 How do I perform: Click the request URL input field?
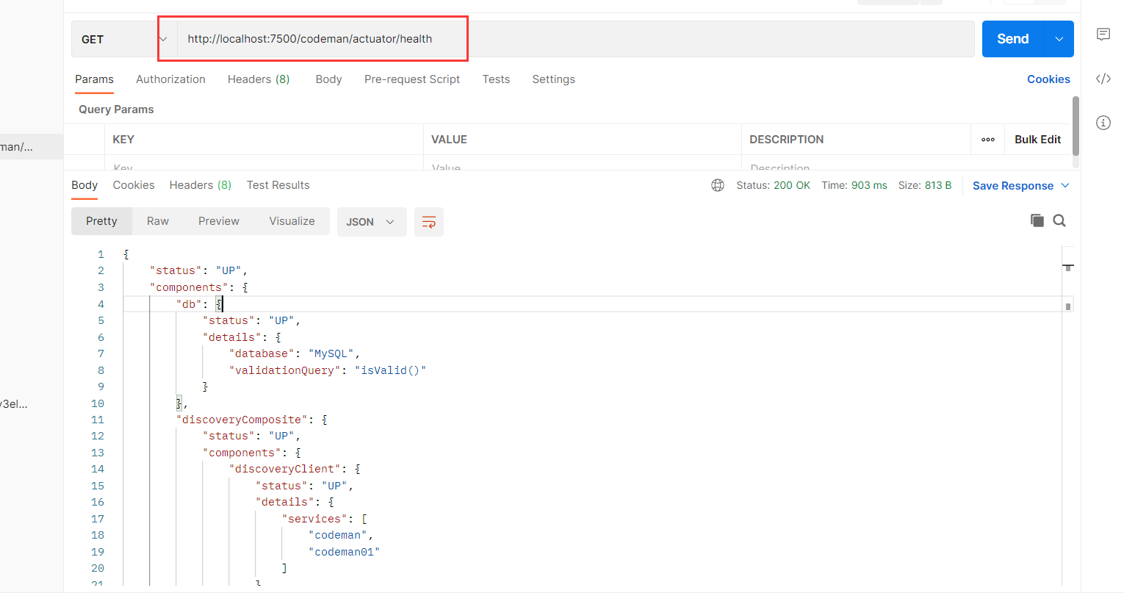tap(573, 39)
